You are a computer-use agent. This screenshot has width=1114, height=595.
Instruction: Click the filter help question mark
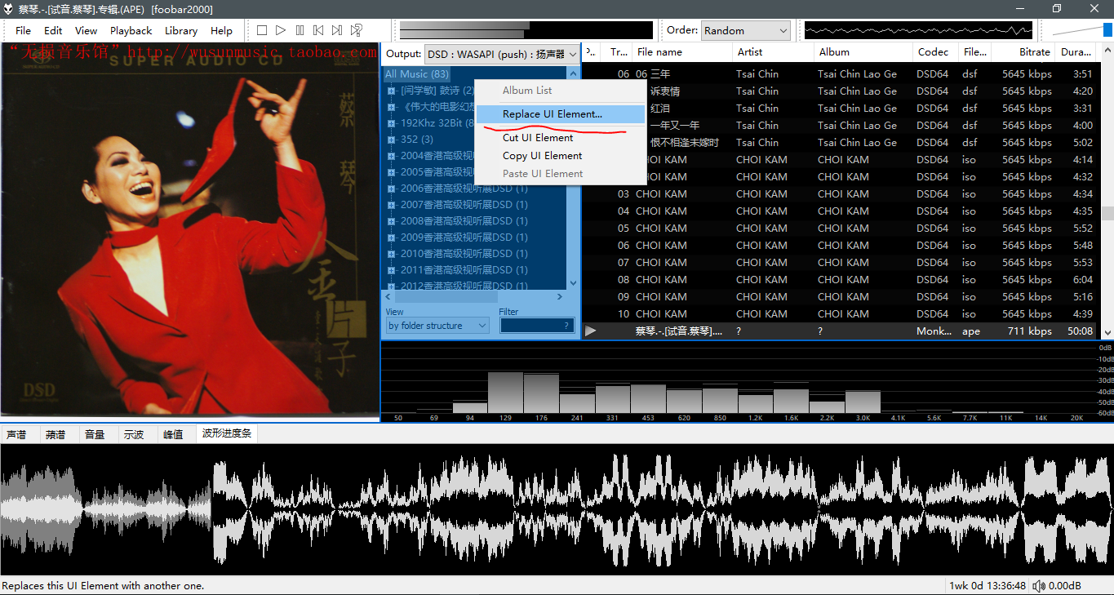(566, 326)
